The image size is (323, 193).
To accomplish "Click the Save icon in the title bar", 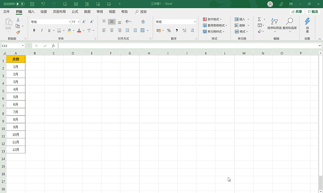I will tap(32, 4).
